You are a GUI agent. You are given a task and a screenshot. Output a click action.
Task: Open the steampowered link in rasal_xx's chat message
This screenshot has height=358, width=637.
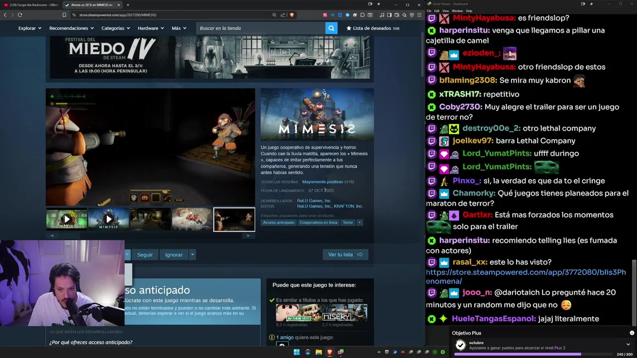tap(526, 277)
